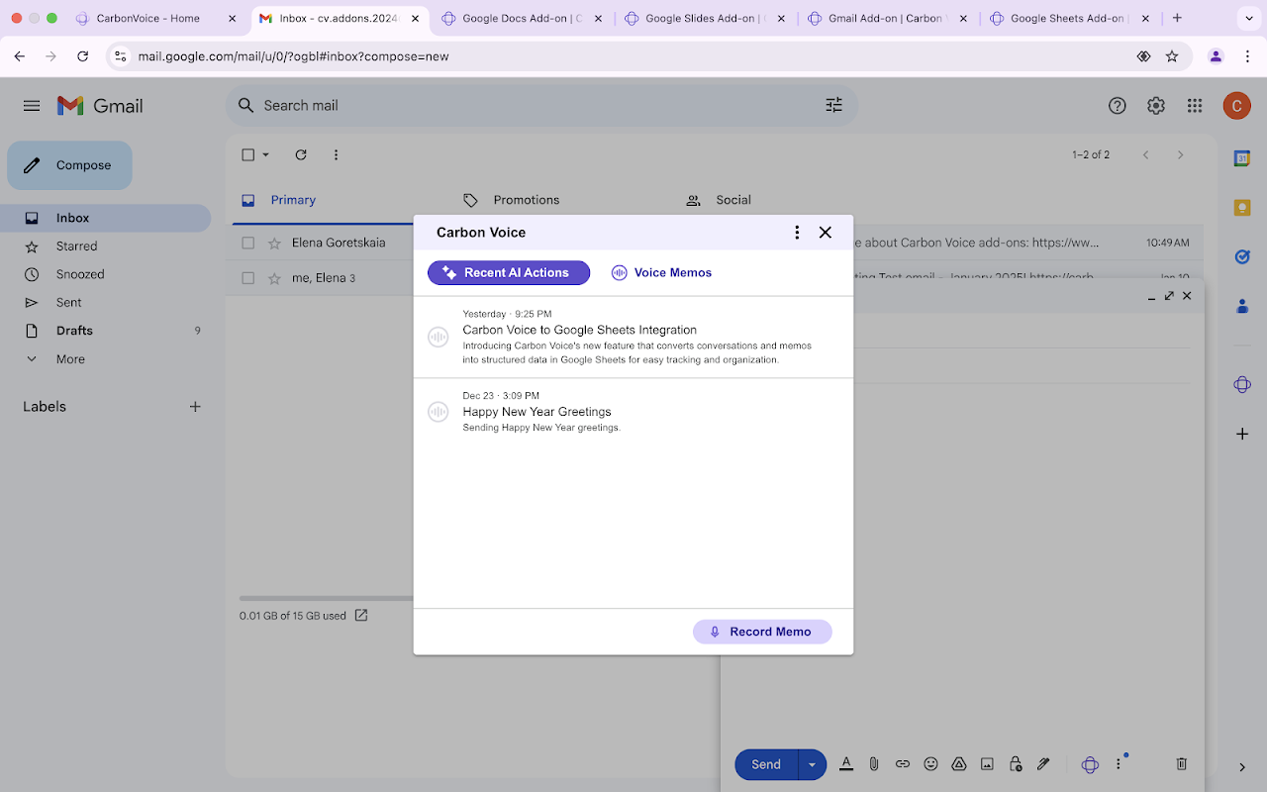Open select-all dropdown arrow

[265, 155]
